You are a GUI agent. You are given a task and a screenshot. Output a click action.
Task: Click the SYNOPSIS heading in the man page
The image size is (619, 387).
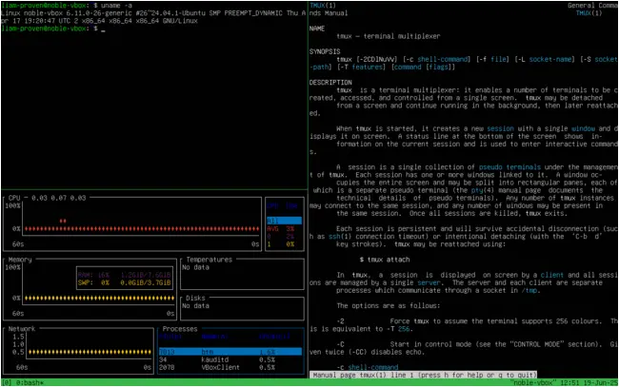tap(325, 51)
